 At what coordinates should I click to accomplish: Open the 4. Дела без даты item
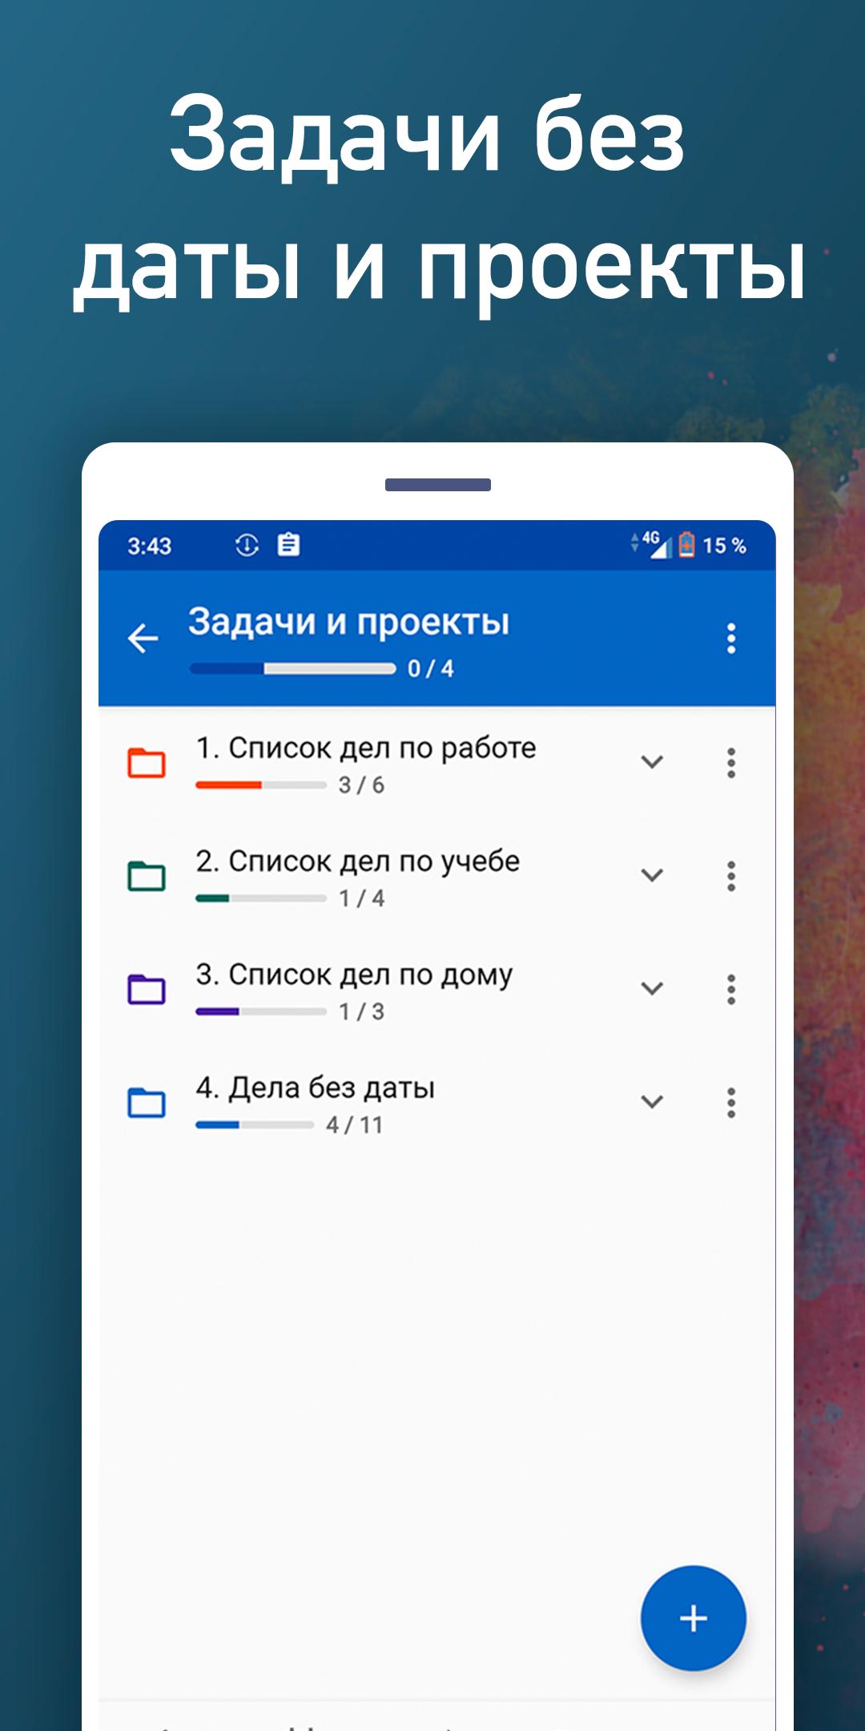[316, 1088]
